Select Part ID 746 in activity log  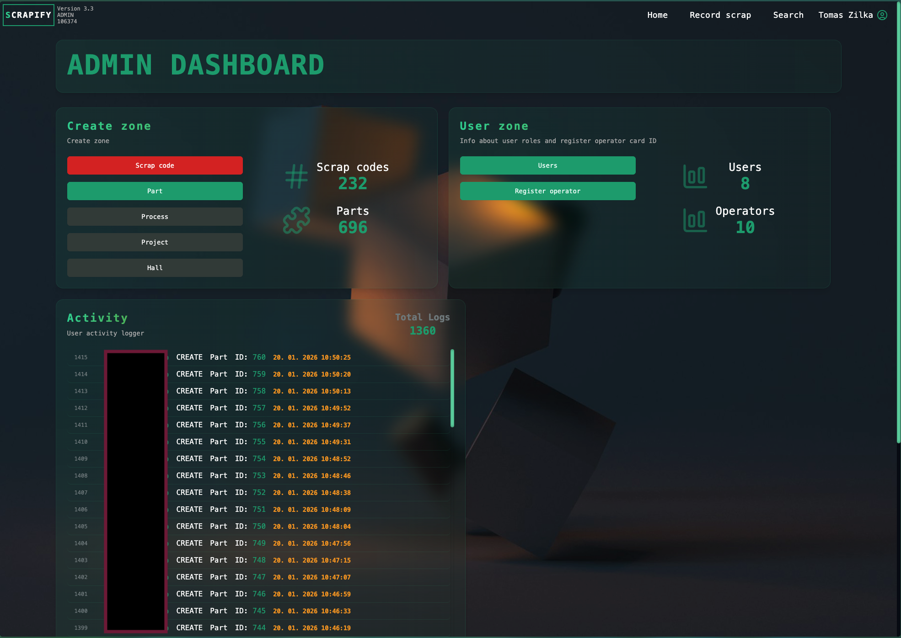(259, 594)
